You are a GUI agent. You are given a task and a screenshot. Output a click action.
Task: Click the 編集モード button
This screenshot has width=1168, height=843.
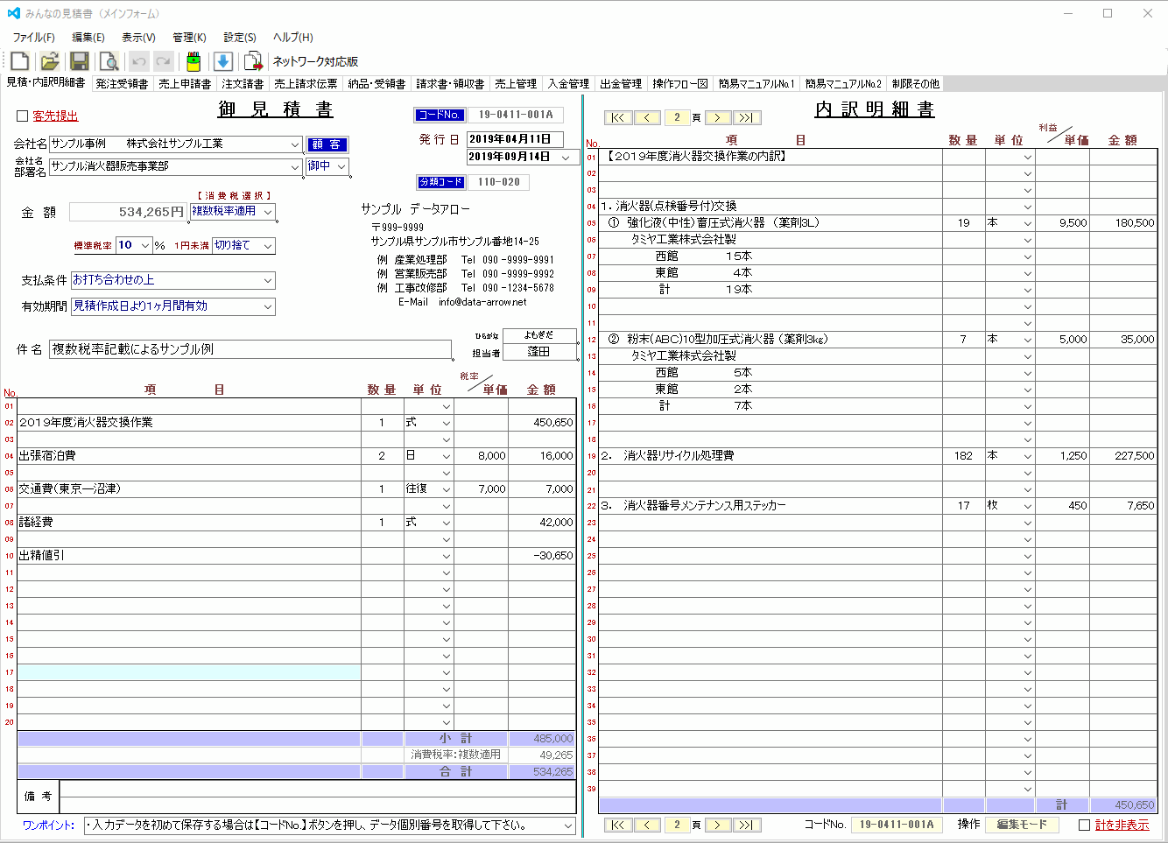point(1022,825)
